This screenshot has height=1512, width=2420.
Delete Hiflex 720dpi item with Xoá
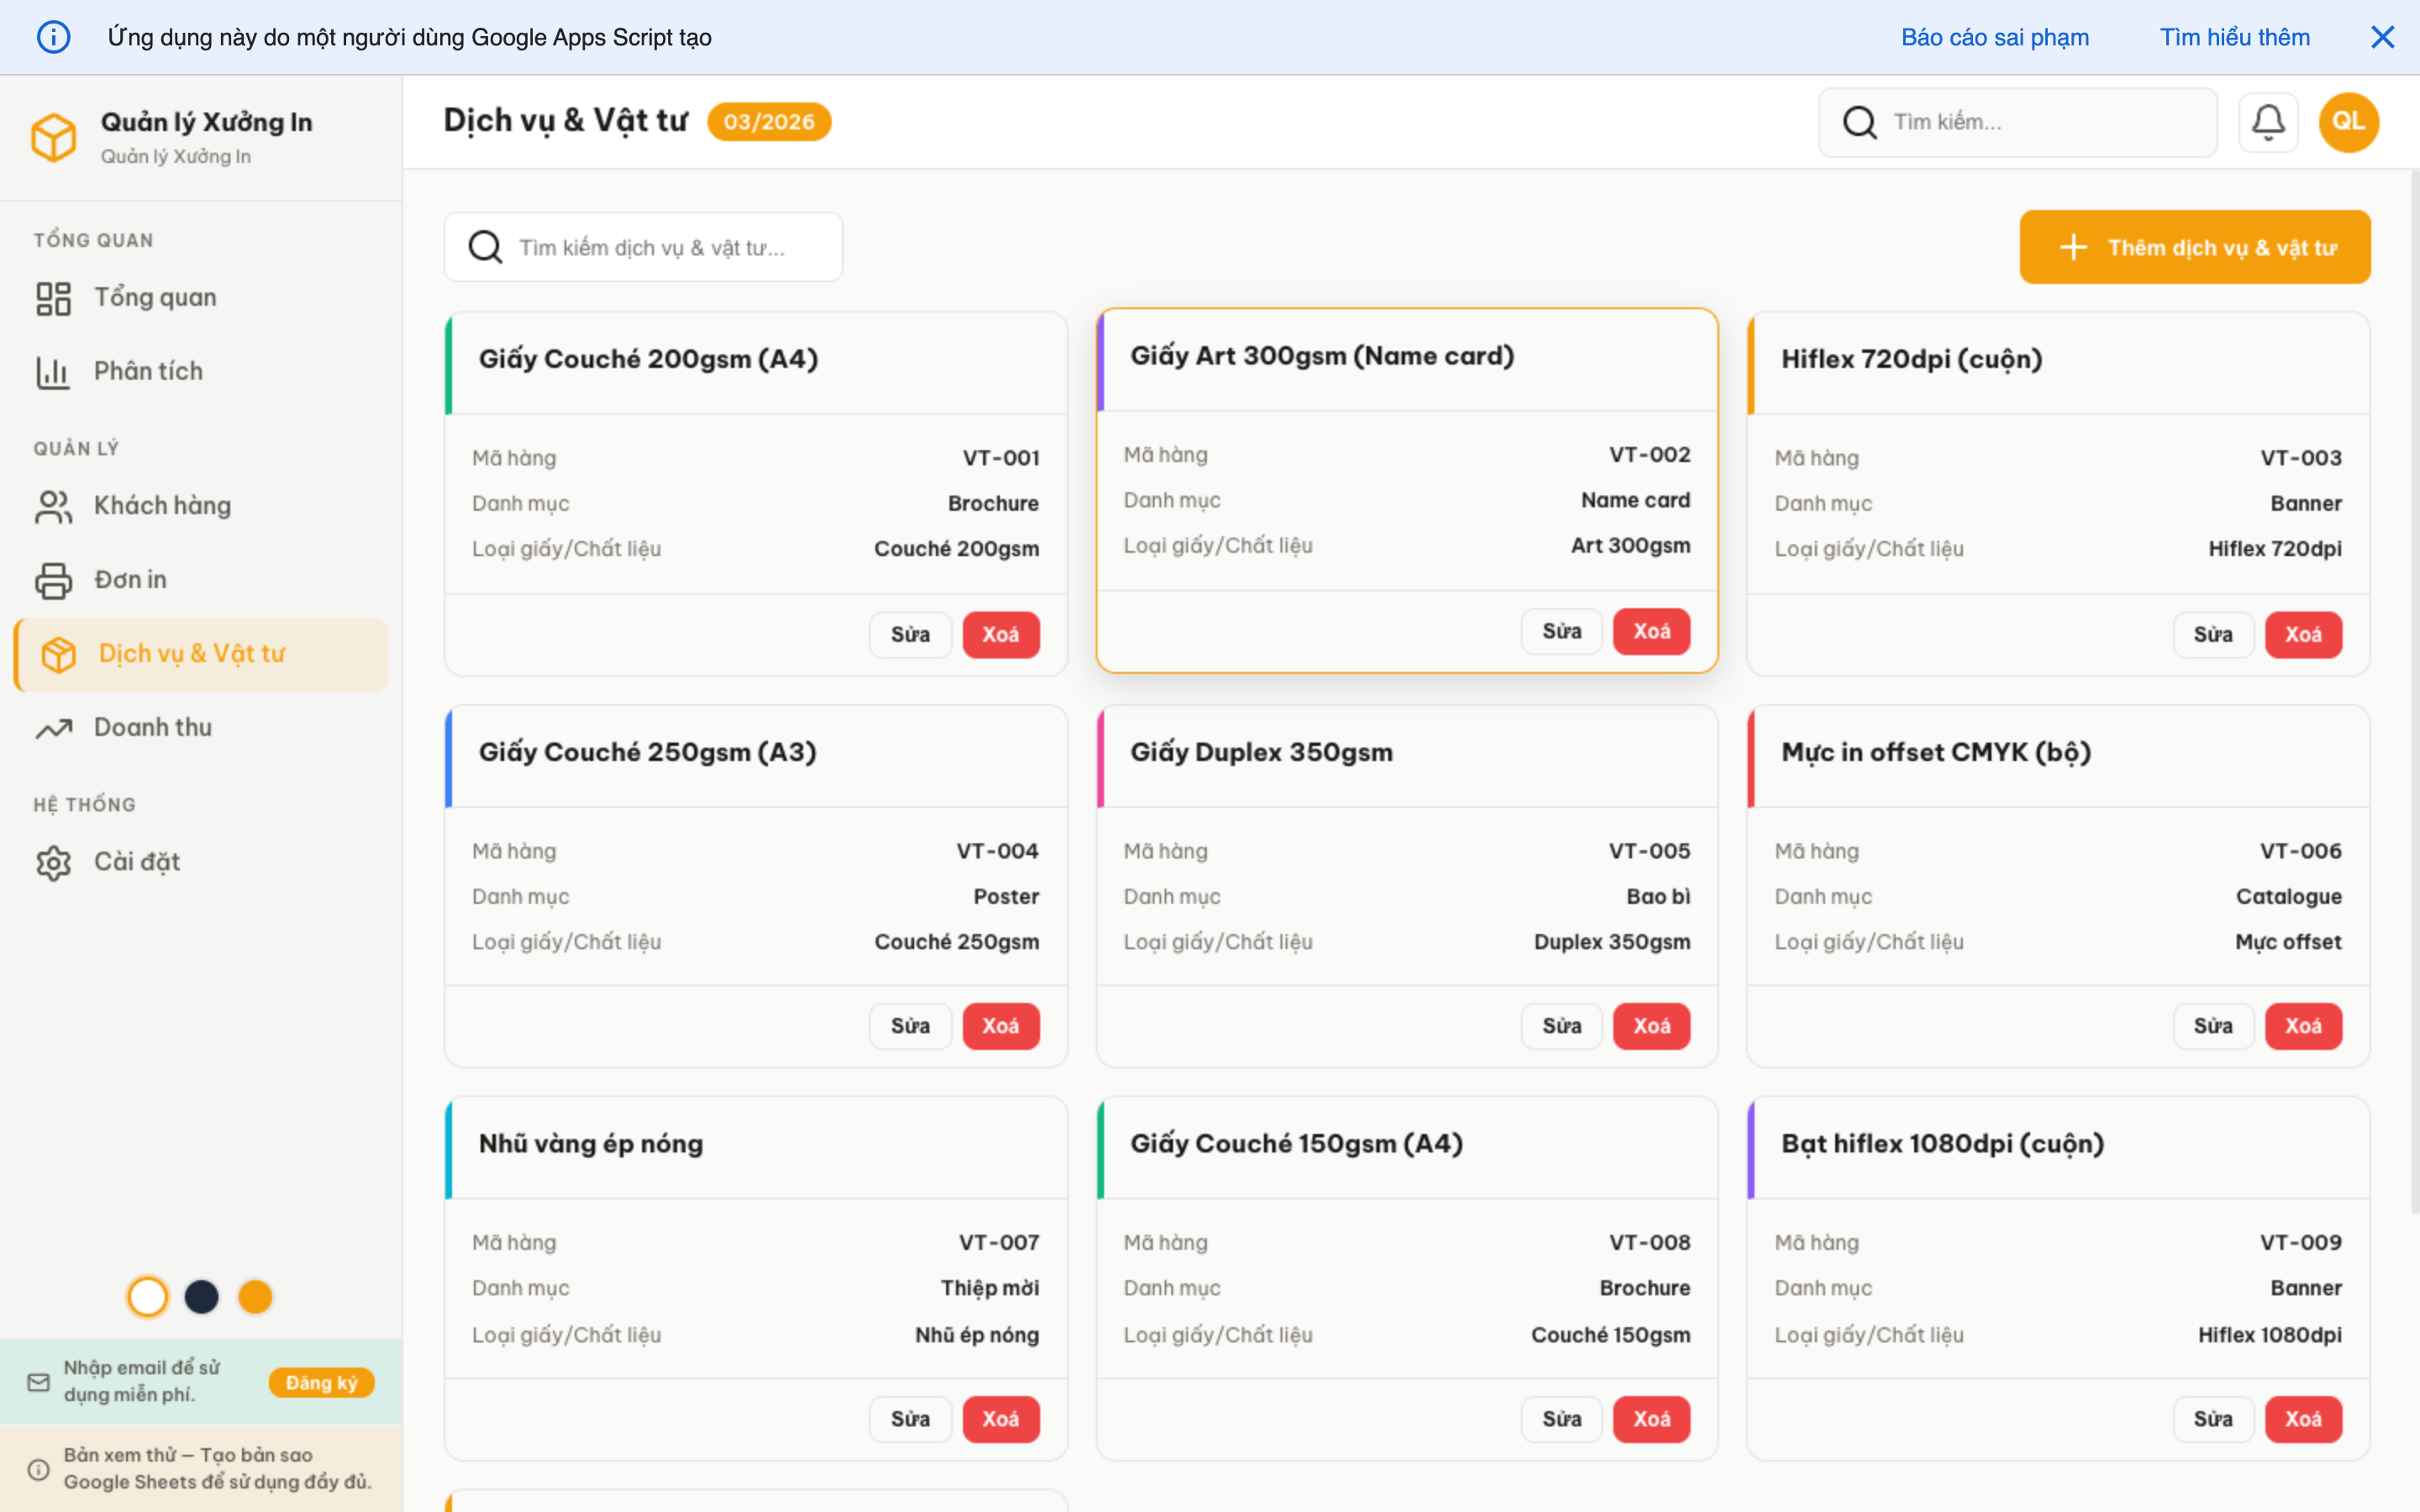coord(2302,635)
